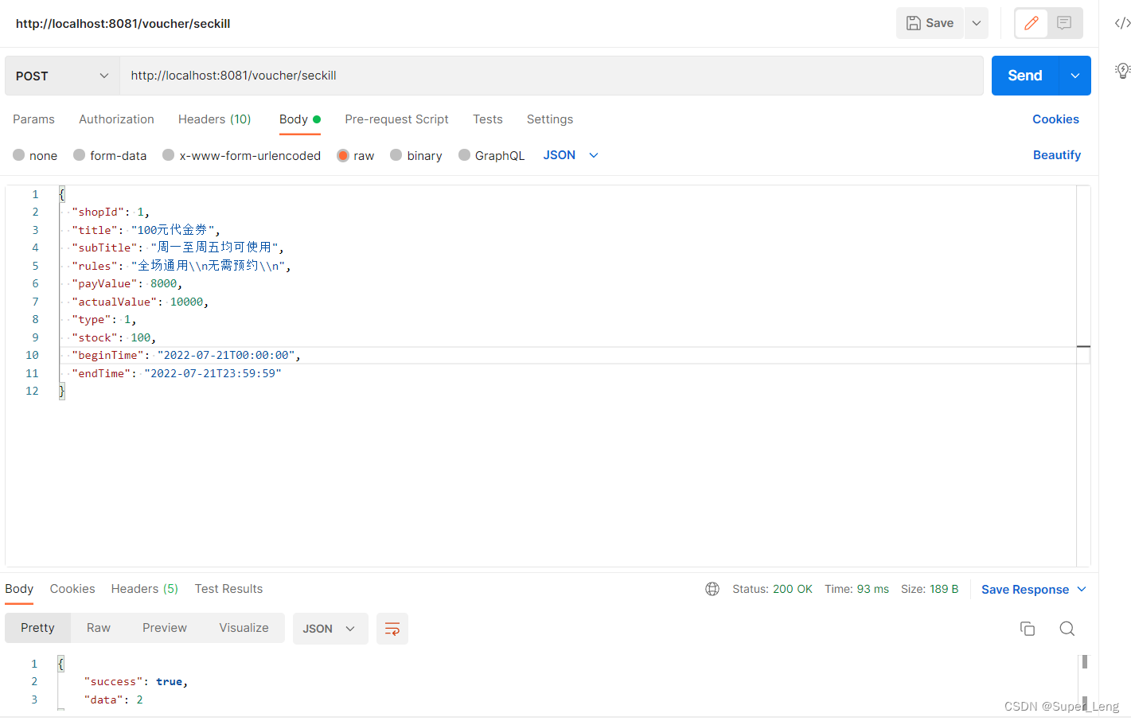Image resolution: width=1131 pixels, height=721 pixels.
Task: Click the lightbulb info icon
Action: click(1121, 71)
